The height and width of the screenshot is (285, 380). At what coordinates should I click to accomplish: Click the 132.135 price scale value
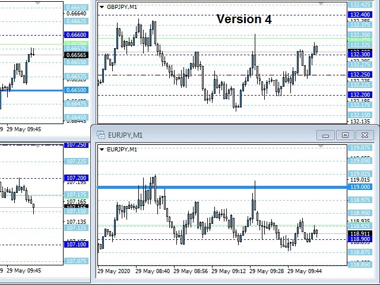[360, 121]
